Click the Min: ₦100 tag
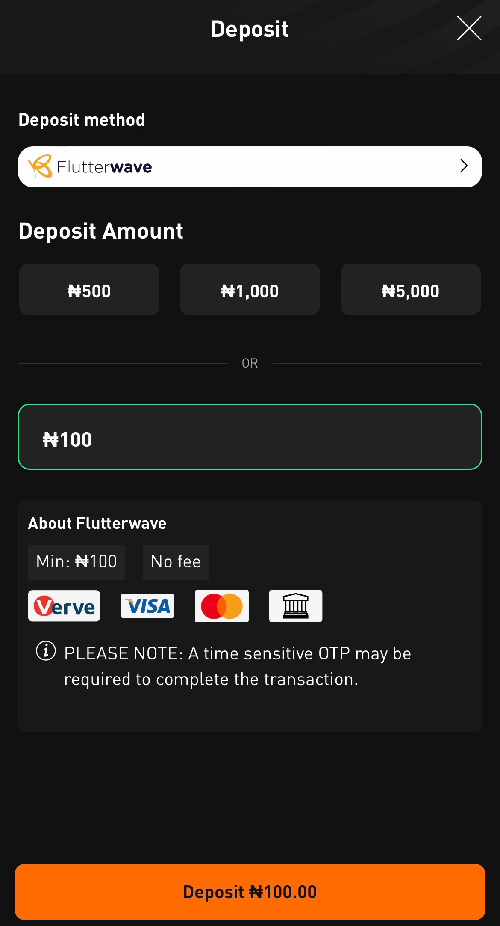 (76, 562)
